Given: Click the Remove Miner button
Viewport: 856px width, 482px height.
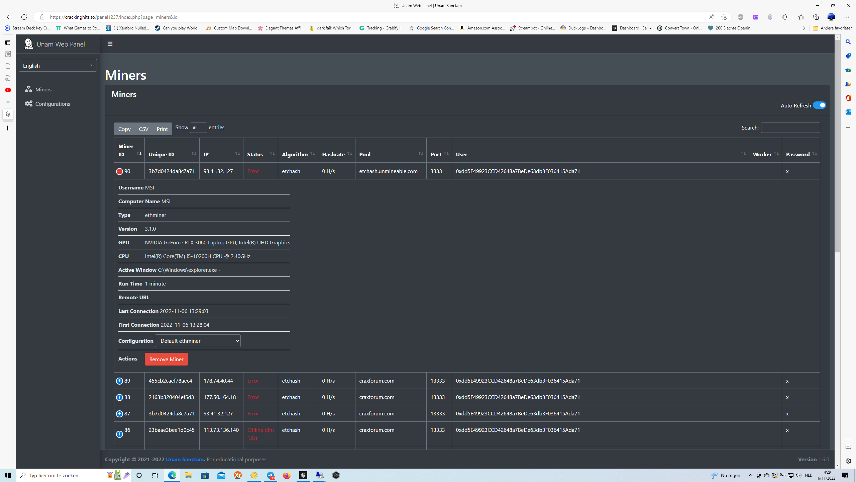Looking at the screenshot, I should coord(166,359).
